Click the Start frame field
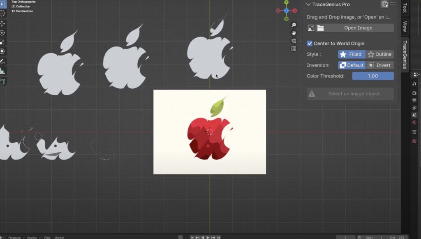The image size is (421, 239). 374,237
